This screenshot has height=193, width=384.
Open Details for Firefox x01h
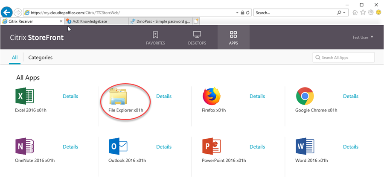tap(257, 96)
